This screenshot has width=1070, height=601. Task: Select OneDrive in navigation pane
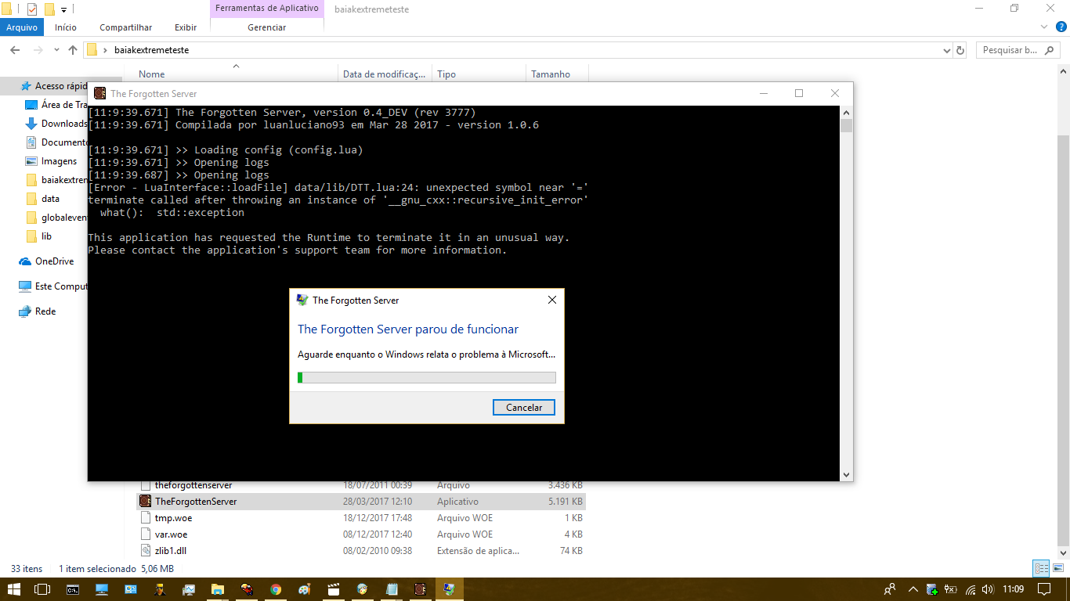pos(46,261)
